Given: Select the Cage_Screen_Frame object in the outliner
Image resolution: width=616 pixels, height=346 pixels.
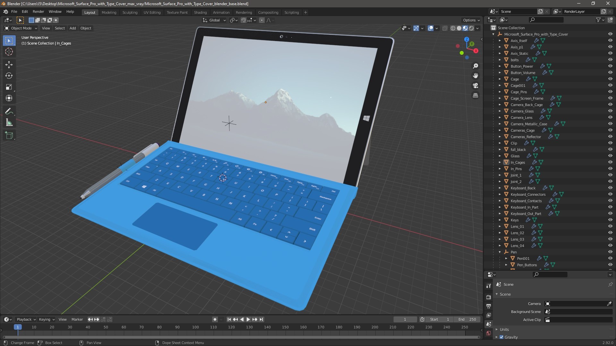Looking at the screenshot, I should [527, 98].
